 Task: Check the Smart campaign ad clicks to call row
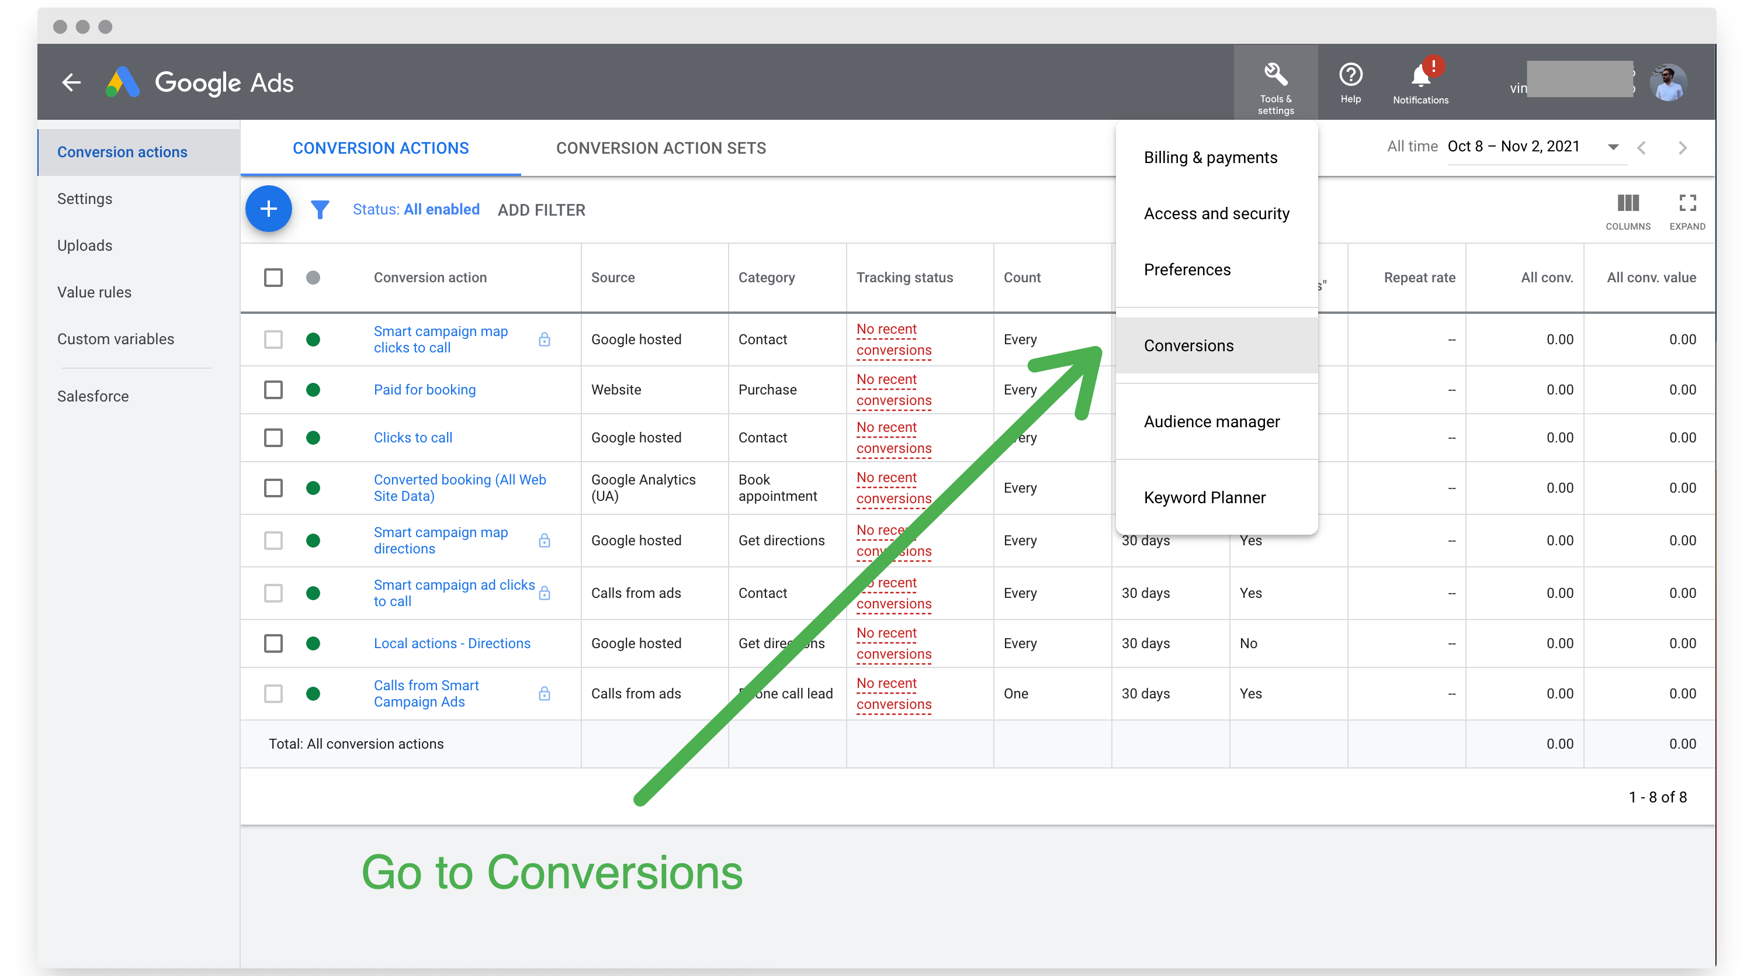tap(273, 593)
